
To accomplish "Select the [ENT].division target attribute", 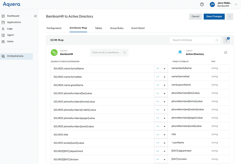I will (179, 159).
